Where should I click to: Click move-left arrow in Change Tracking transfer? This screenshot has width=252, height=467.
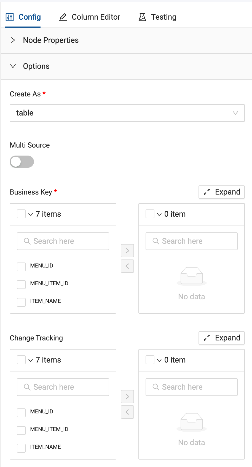click(127, 412)
